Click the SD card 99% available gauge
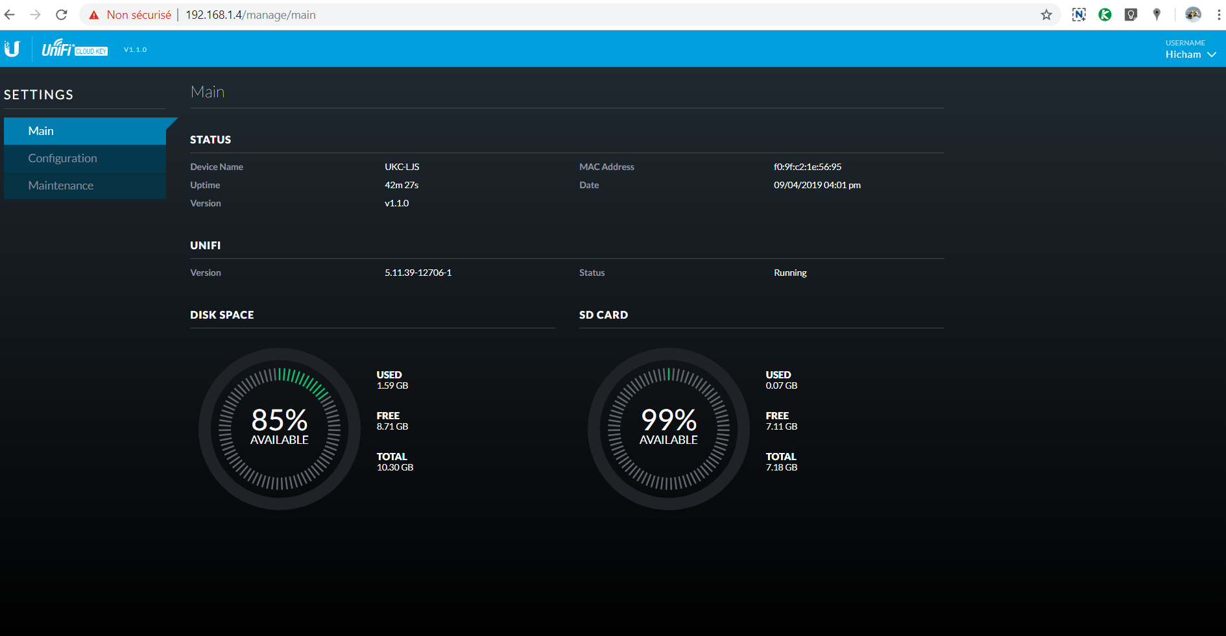Screen dimensions: 1226x636 coord(669,428)
